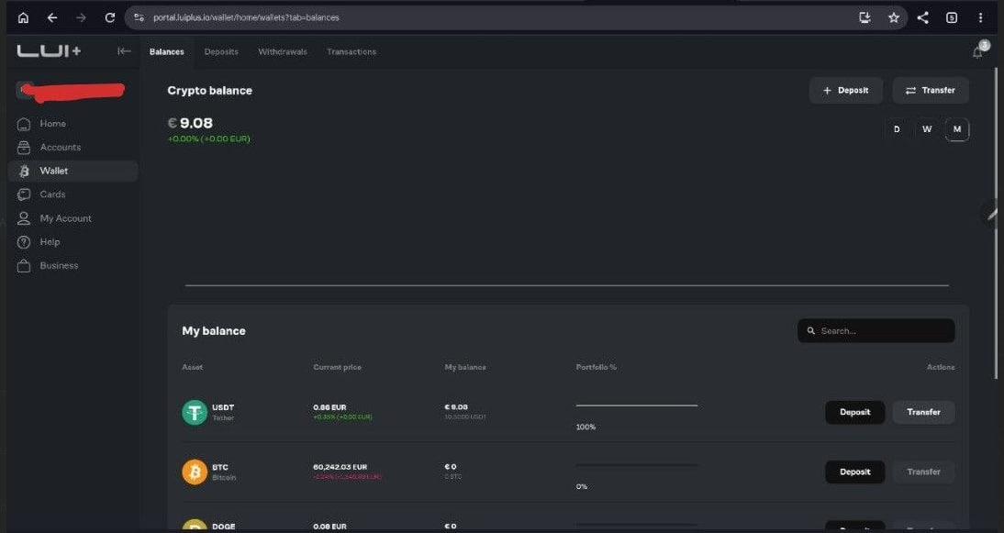1004x533 pixels.
Task: Reload the page with the refresh icon
Action: (109, 18)
